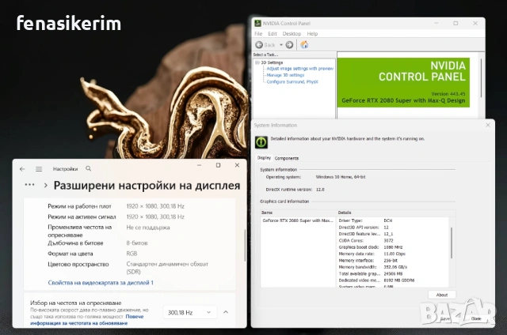
Task: Maximize the NVIDIA Control Panel window
Action: pyautogui.click(x=456, y=23)
